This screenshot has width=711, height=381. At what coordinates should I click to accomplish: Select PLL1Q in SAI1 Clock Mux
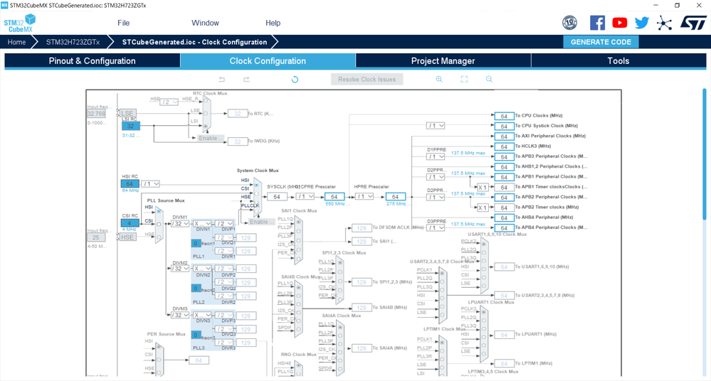tap(298, 222)
